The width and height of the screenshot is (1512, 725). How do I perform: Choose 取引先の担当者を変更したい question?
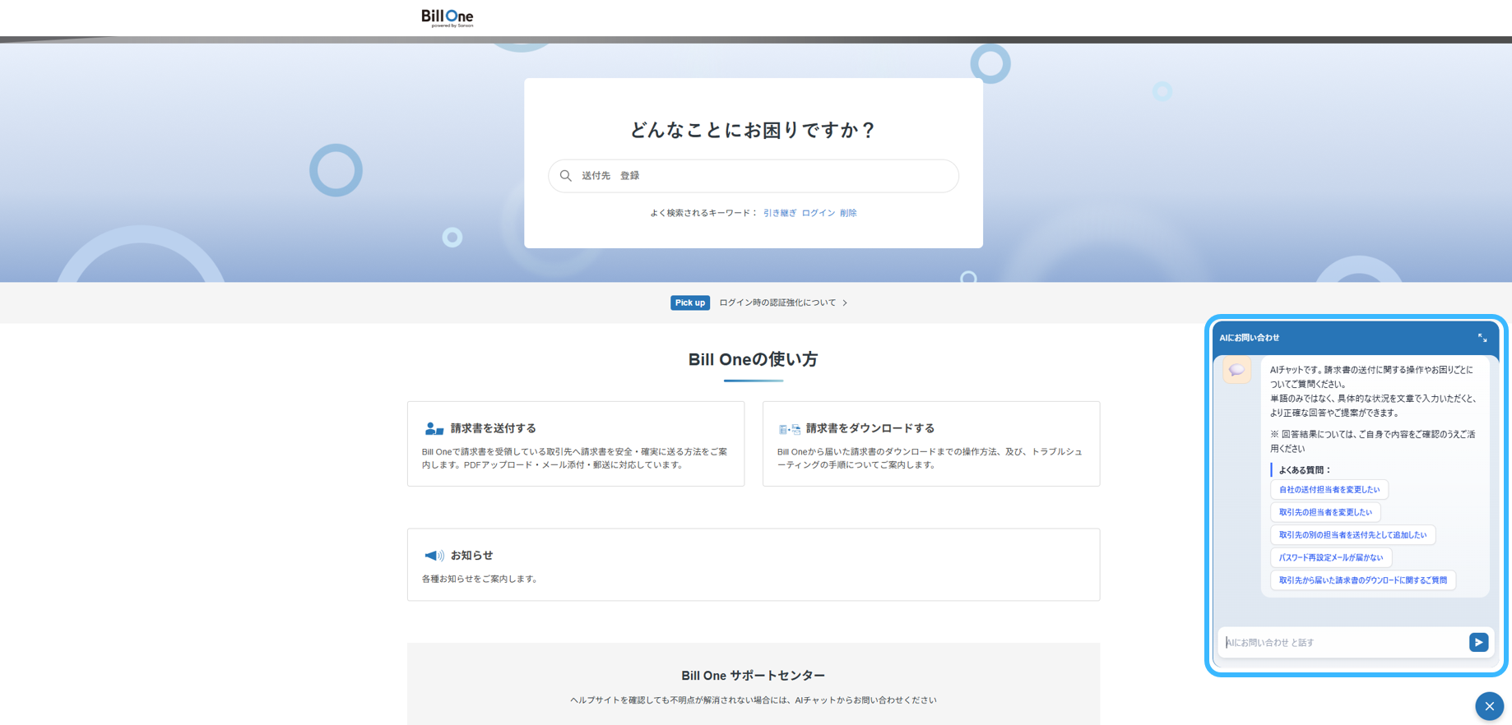1325,512
